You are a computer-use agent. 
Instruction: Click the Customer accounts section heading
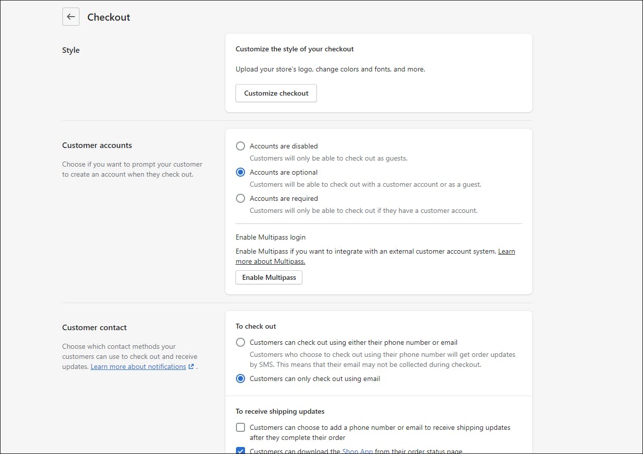pos(97,145)
